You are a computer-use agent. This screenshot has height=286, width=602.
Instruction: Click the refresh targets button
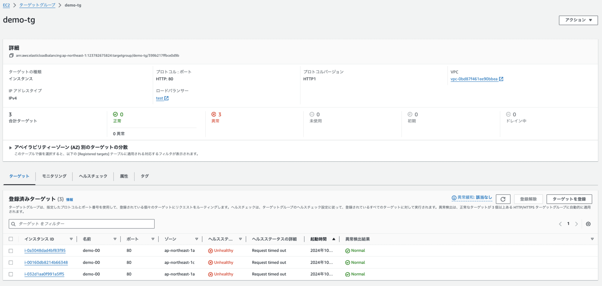503,199
